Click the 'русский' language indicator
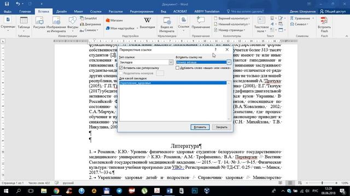 point(68,183)
